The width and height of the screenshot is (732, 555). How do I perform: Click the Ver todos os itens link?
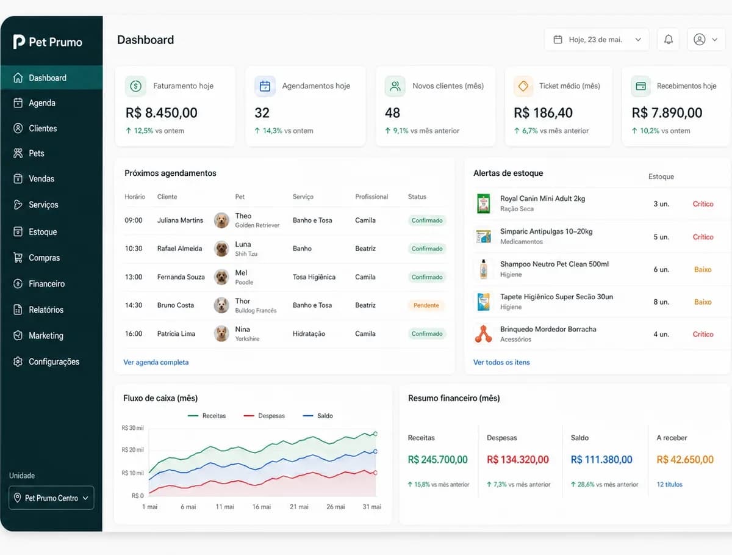[x=501, y=362]
